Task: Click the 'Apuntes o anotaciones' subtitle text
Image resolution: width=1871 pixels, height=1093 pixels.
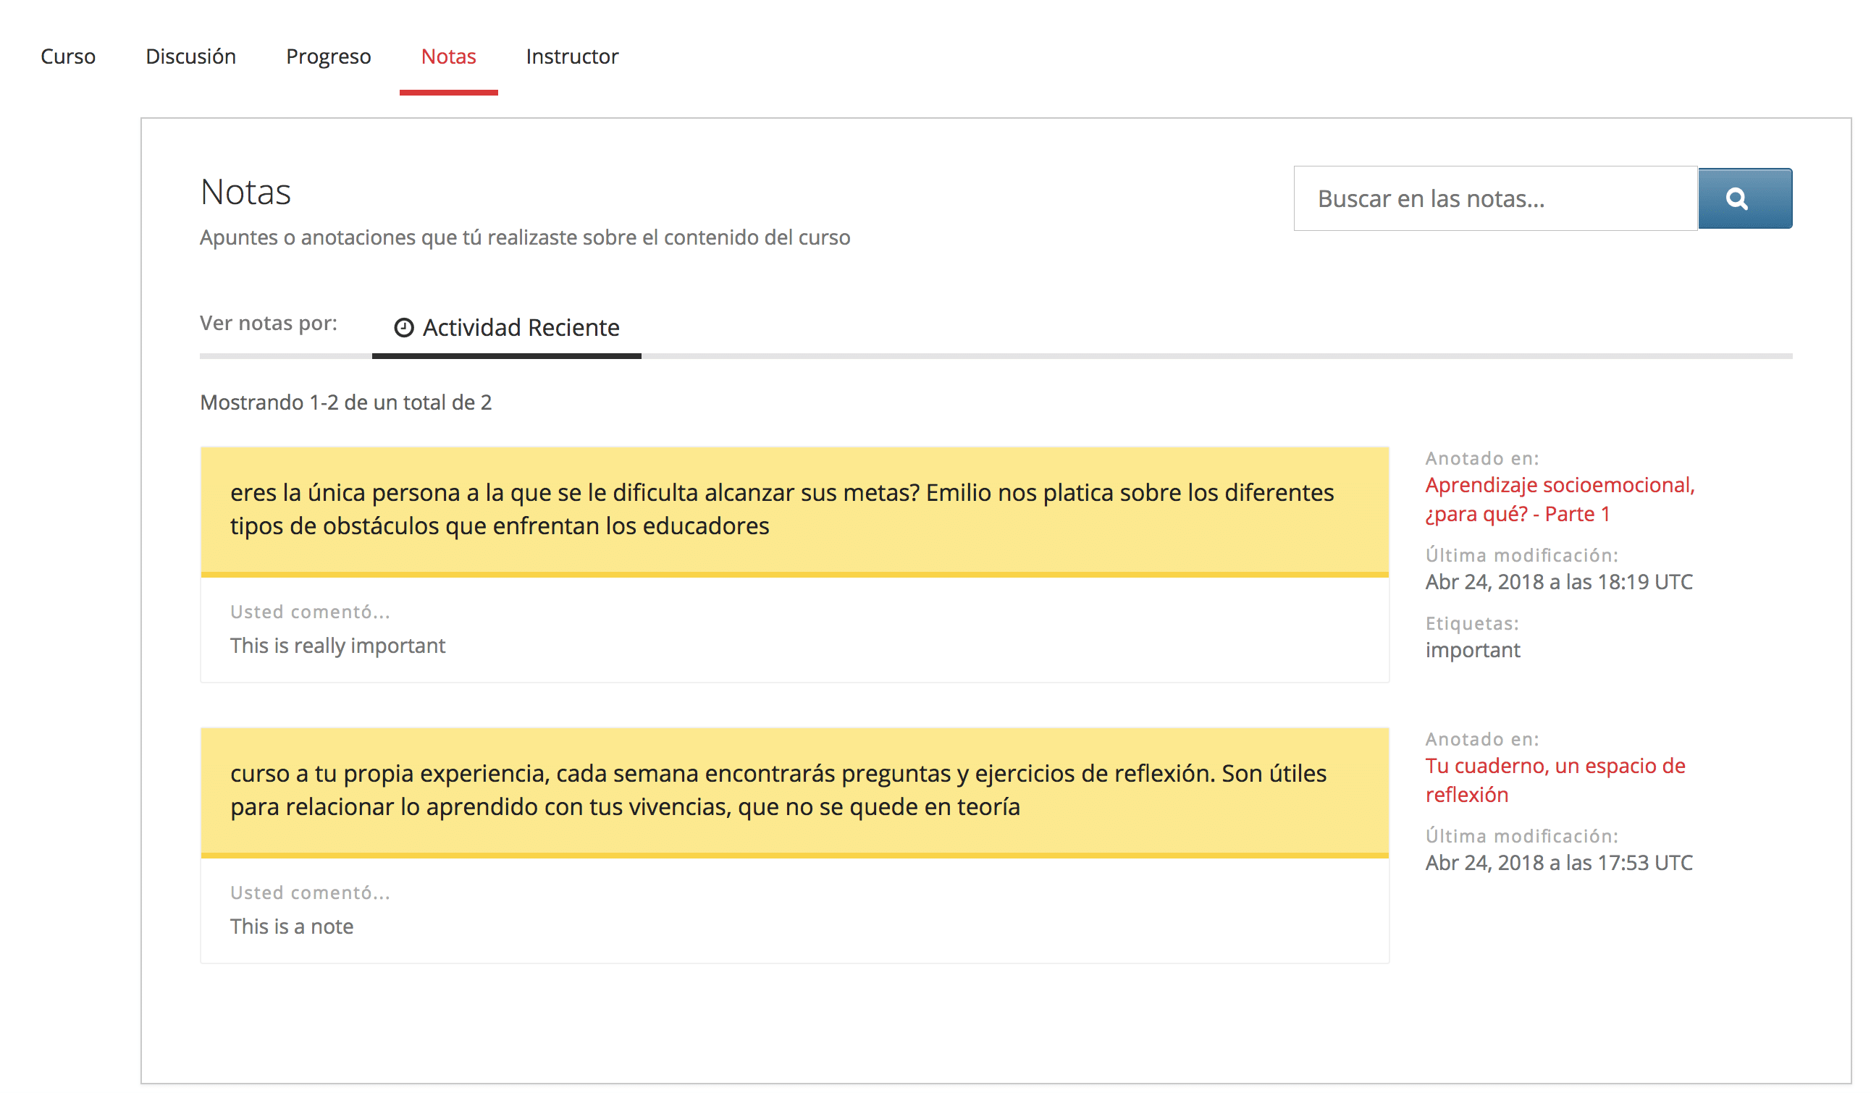Action: click(x=525, y=237)
